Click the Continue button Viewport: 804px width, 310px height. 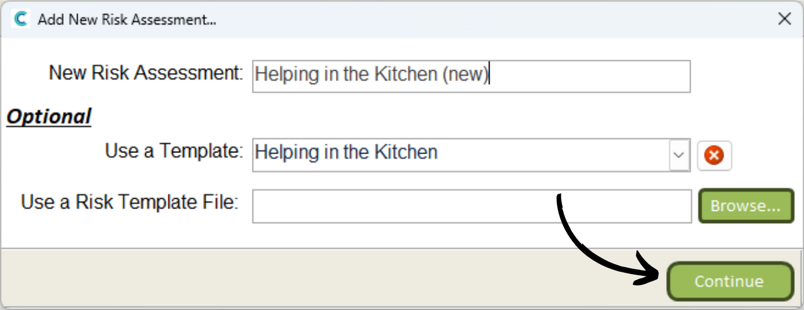(x=730, y=282)
